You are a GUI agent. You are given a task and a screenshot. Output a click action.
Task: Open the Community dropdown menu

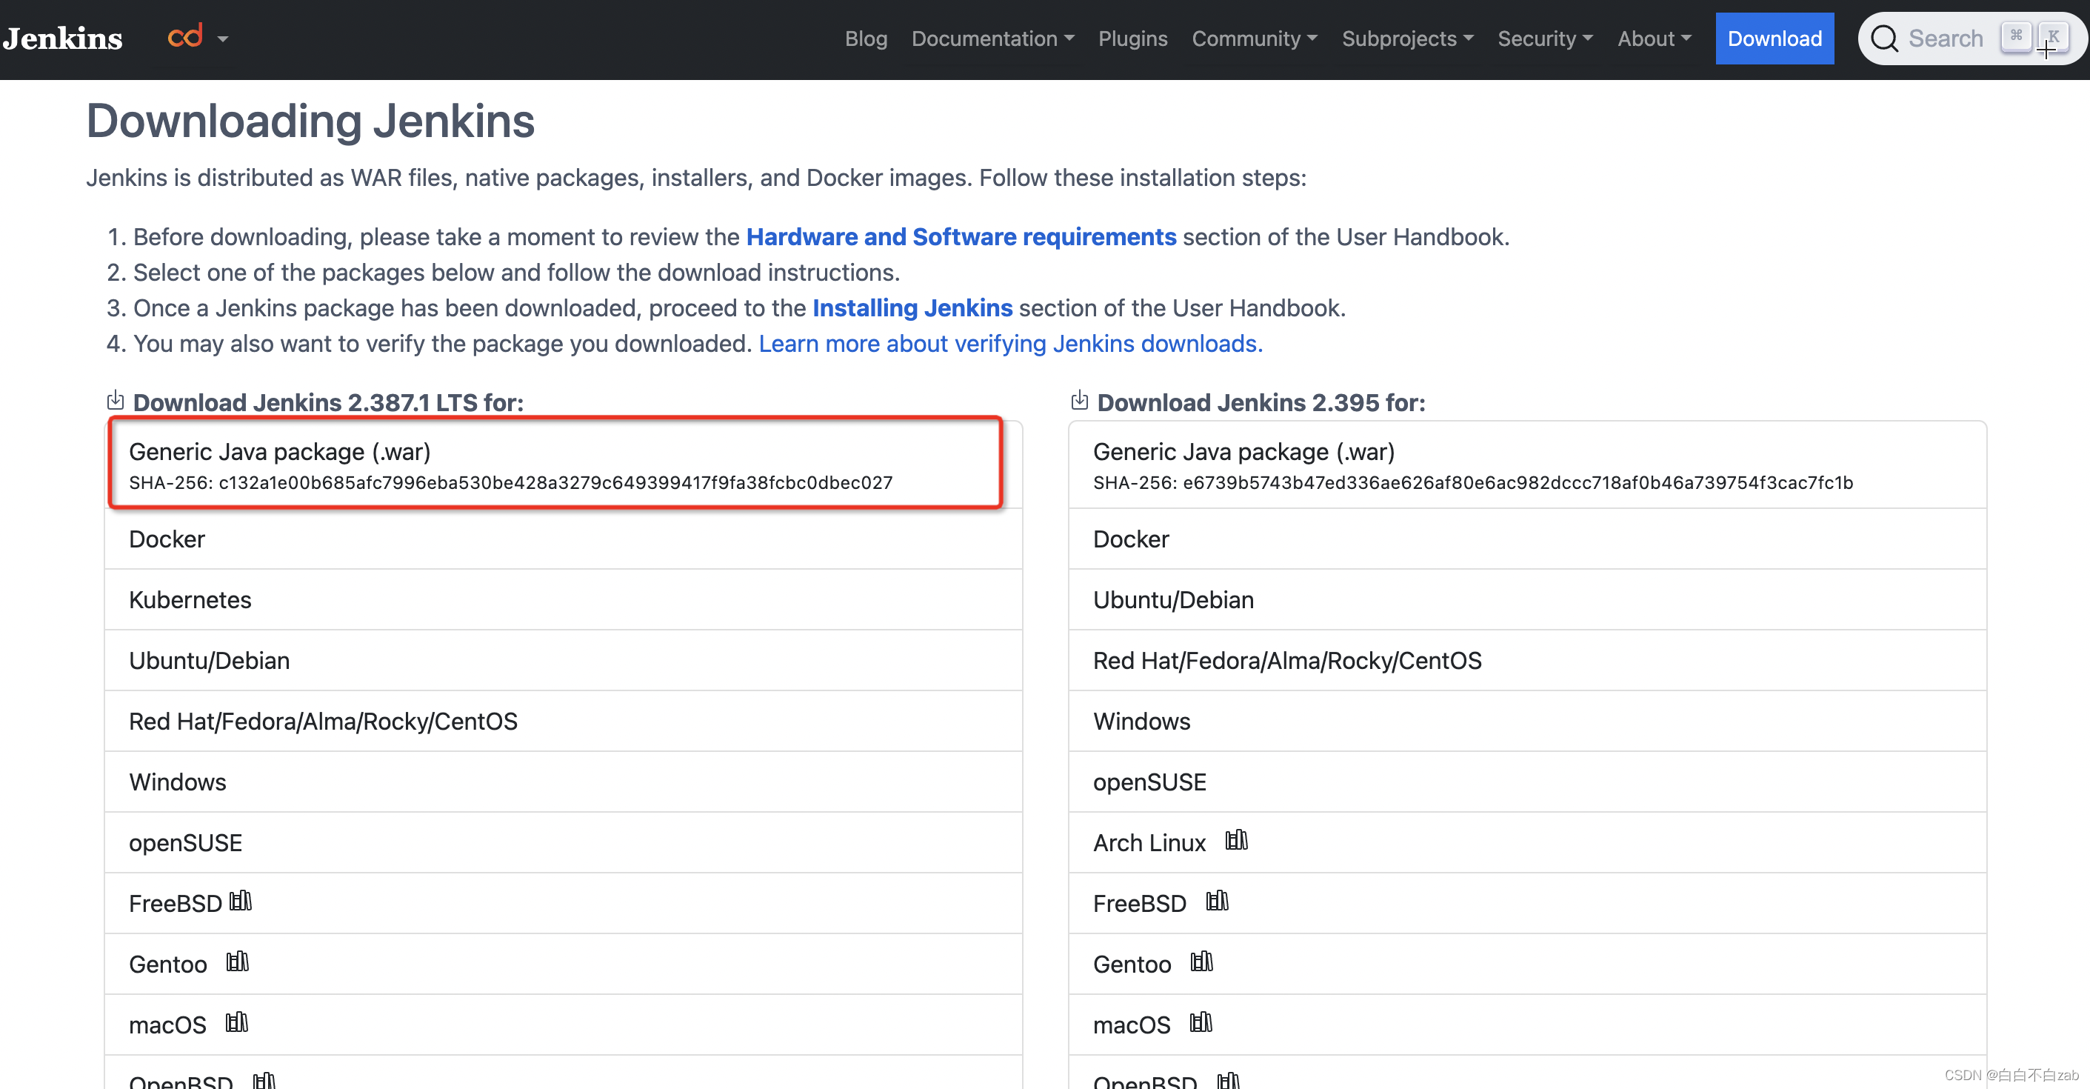click(1254, 39)
